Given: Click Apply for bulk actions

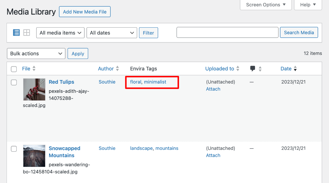Looking at the screenshot, I should pyautogui.click(x=78, y=54).
